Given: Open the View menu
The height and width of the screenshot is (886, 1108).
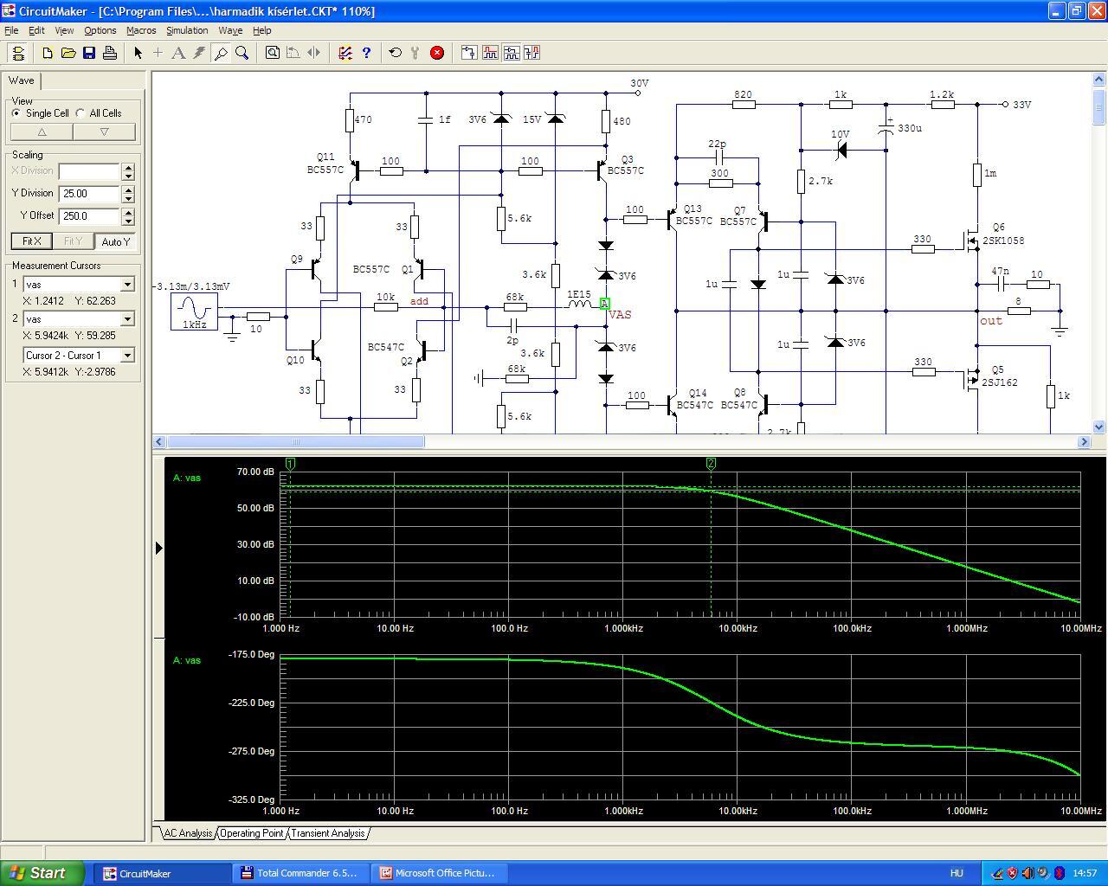Looking at the screenshot, I should coord(64,30).
